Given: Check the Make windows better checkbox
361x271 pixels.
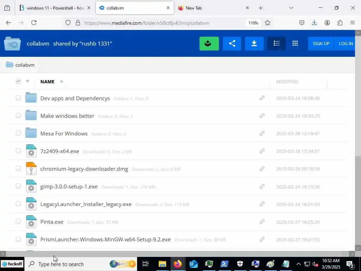Looking at the screenshot, I should pos(18,115).
